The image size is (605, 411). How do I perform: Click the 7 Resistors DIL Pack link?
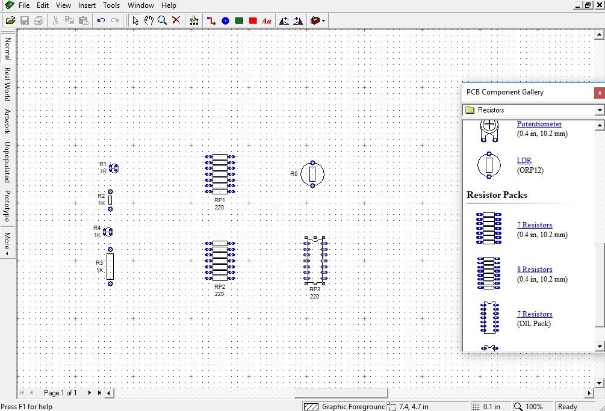pos(535,314)
